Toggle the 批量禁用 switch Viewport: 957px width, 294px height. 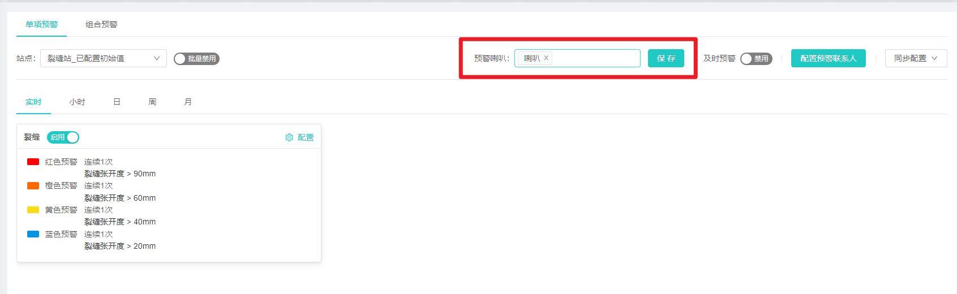click(196, 59)
